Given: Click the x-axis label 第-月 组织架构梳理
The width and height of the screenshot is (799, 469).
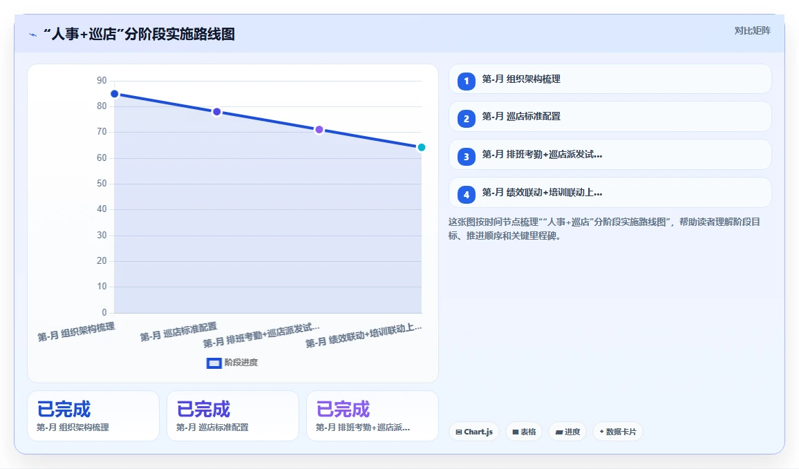Looking at the screenshot, I should click(77, 332).
